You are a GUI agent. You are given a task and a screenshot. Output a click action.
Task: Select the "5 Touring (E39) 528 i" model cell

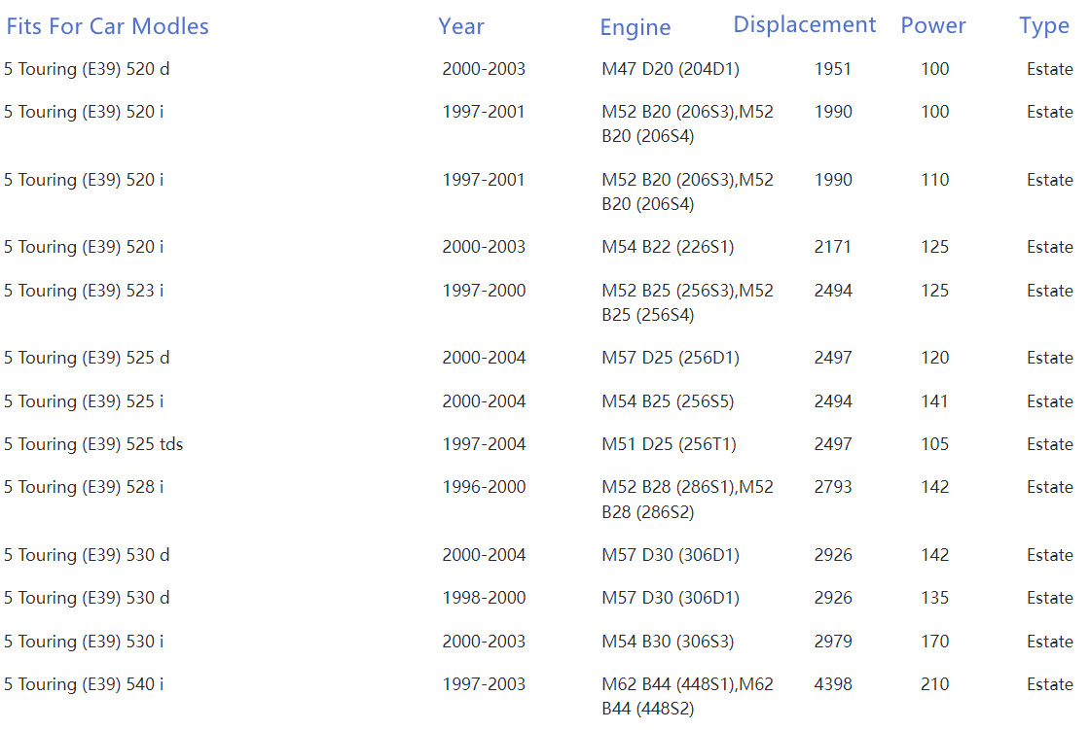[x=84, y=487]
